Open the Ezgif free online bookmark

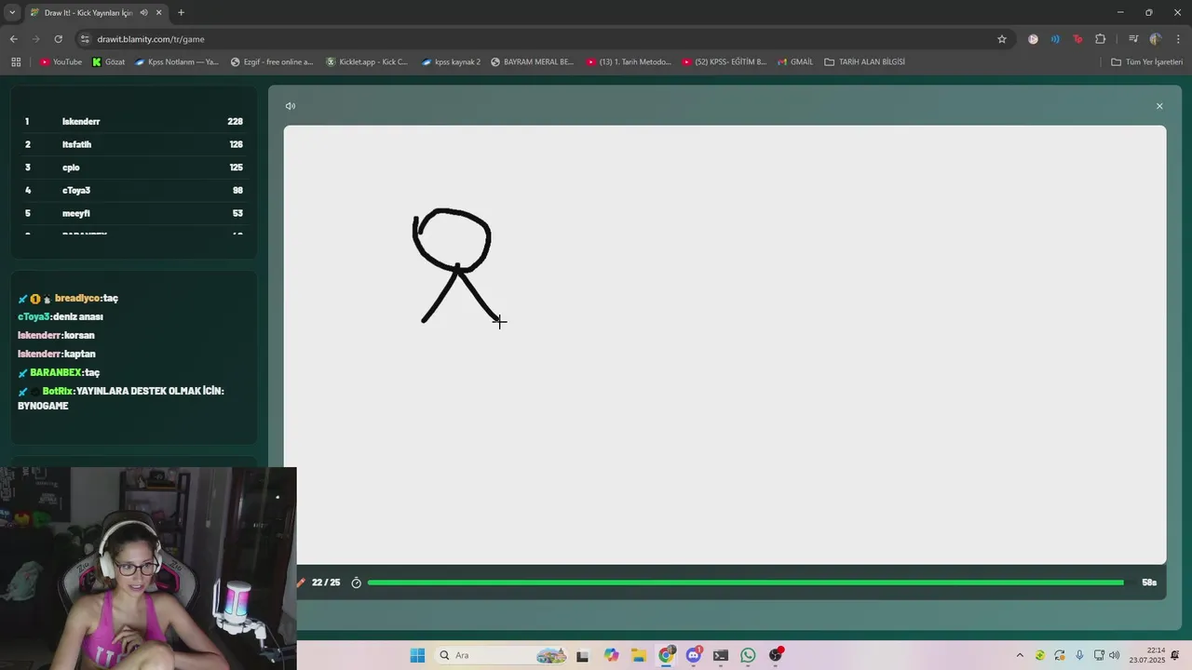click(272, 62)
